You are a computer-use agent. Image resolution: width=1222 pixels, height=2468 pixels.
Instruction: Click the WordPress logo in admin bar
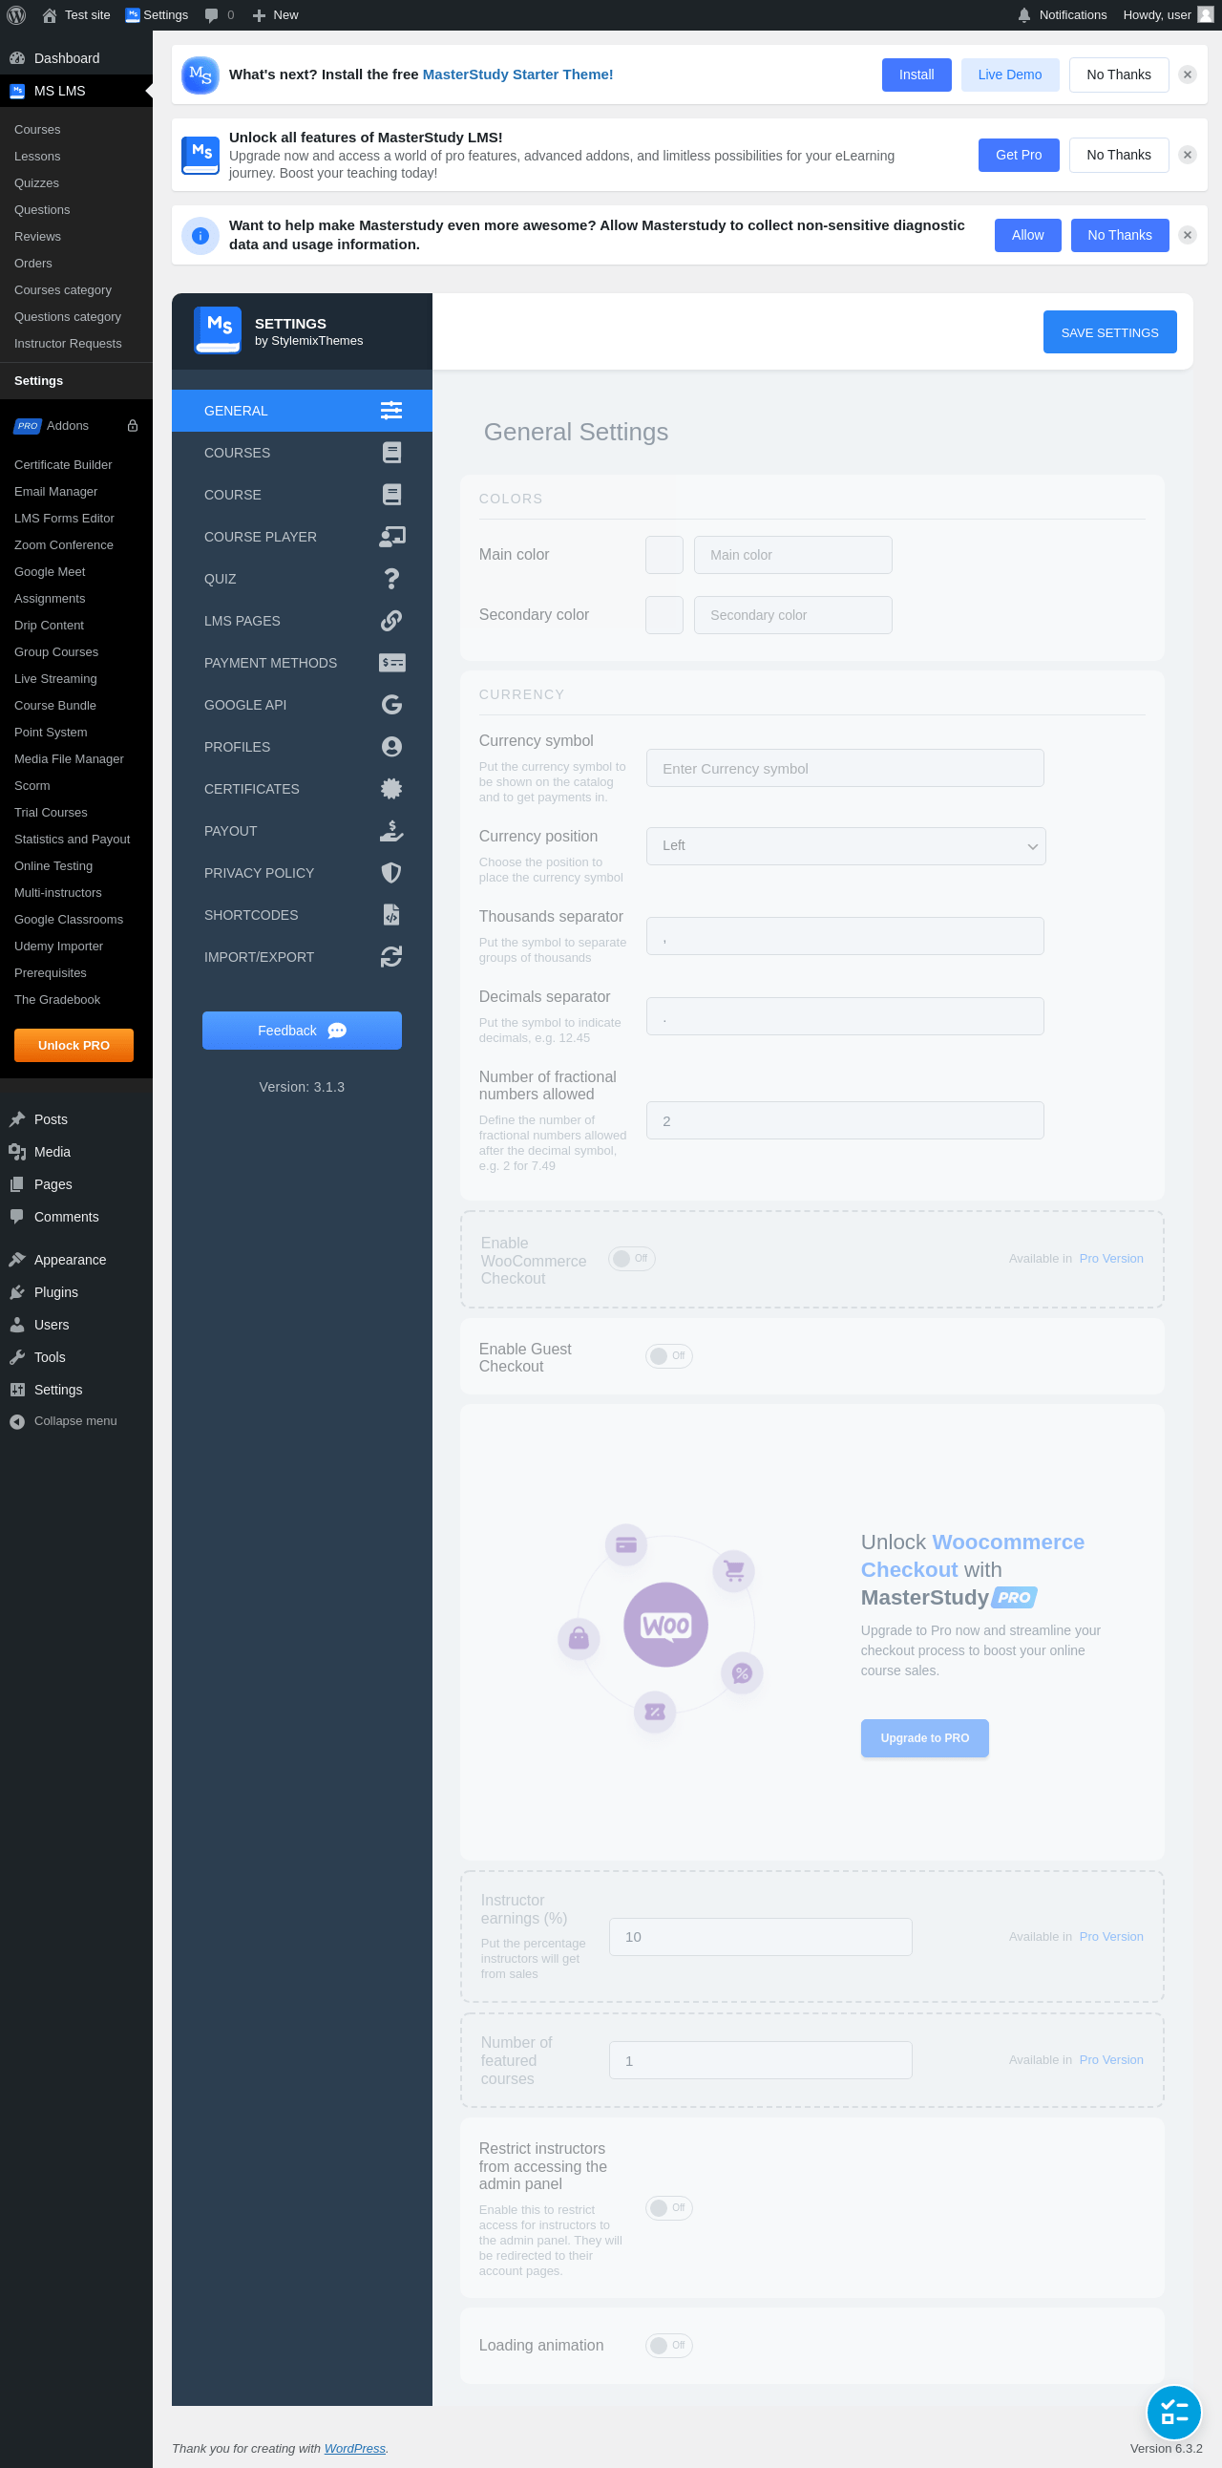(x=15, y=15)
